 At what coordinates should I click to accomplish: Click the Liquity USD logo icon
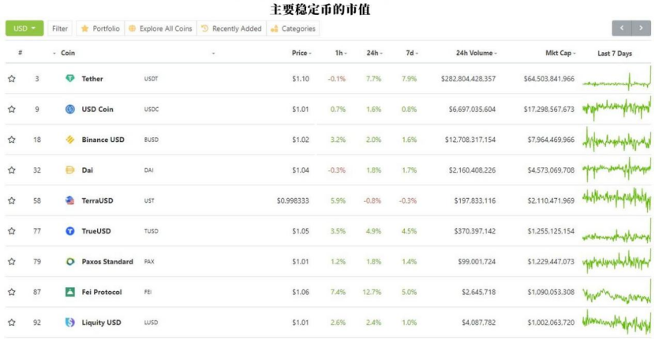tap(69, 323)
